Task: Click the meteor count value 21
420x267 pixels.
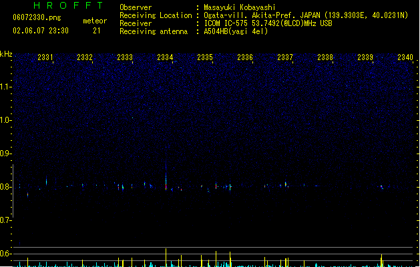Action: 96,31
